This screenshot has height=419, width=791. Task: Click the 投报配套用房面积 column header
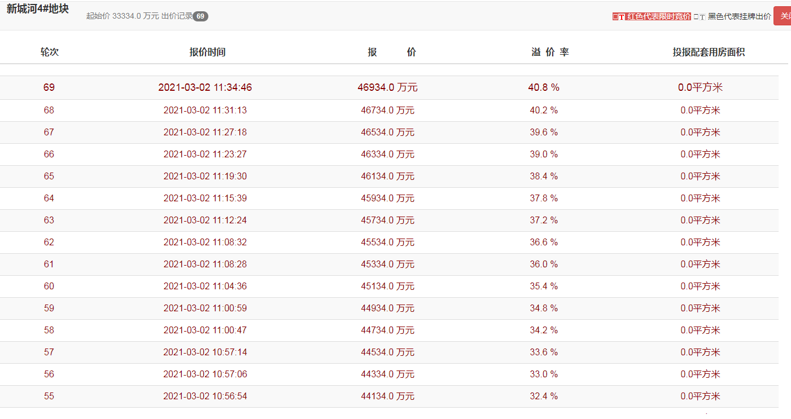(x=709, y=52)
